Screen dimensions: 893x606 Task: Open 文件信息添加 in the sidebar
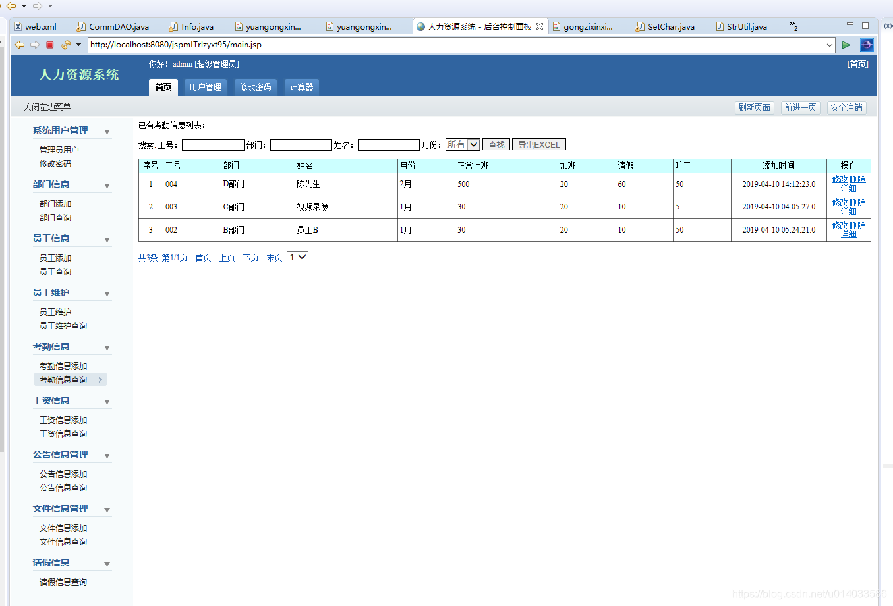63,528
